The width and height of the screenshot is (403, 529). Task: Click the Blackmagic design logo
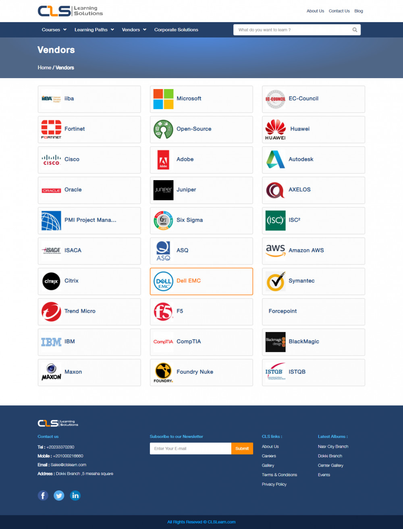[x=275, y=342]
